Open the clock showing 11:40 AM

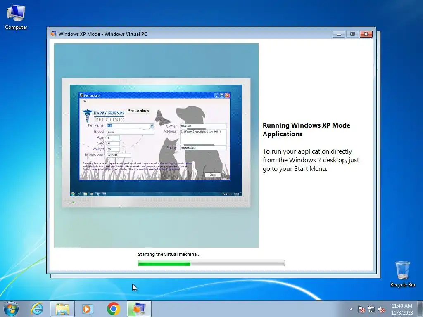402,309
